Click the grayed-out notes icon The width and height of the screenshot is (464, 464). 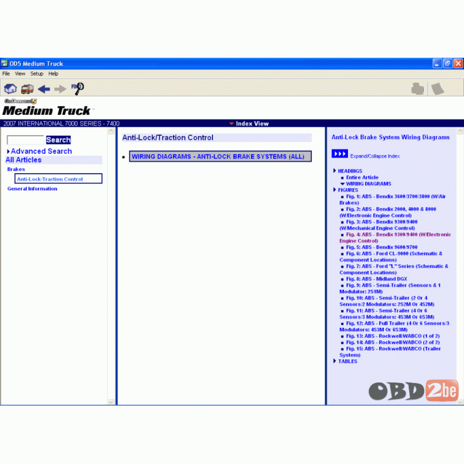(438, 89)
